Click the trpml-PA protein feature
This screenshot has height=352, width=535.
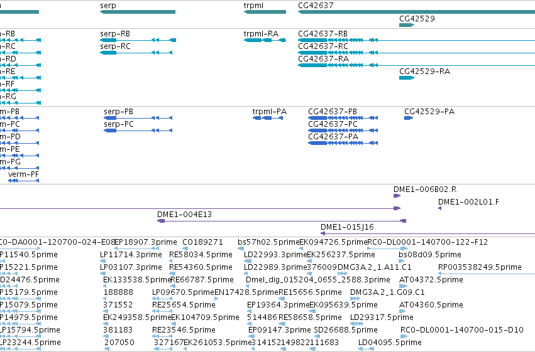pyautogui.click(x=268, y=118)
